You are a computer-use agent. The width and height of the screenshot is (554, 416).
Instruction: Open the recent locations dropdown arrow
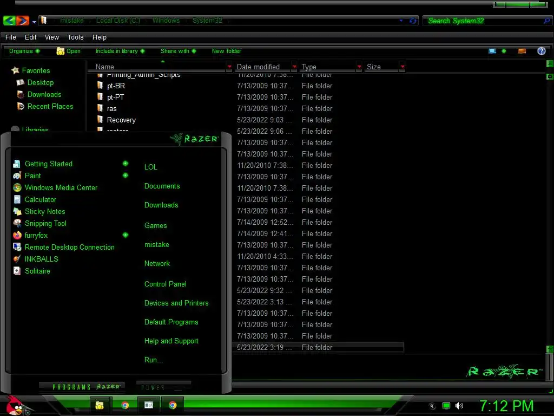(34, 22)
